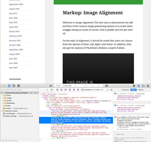Click the Cookies item for rachelmccollin.co.uk

(x=15, y=108)
